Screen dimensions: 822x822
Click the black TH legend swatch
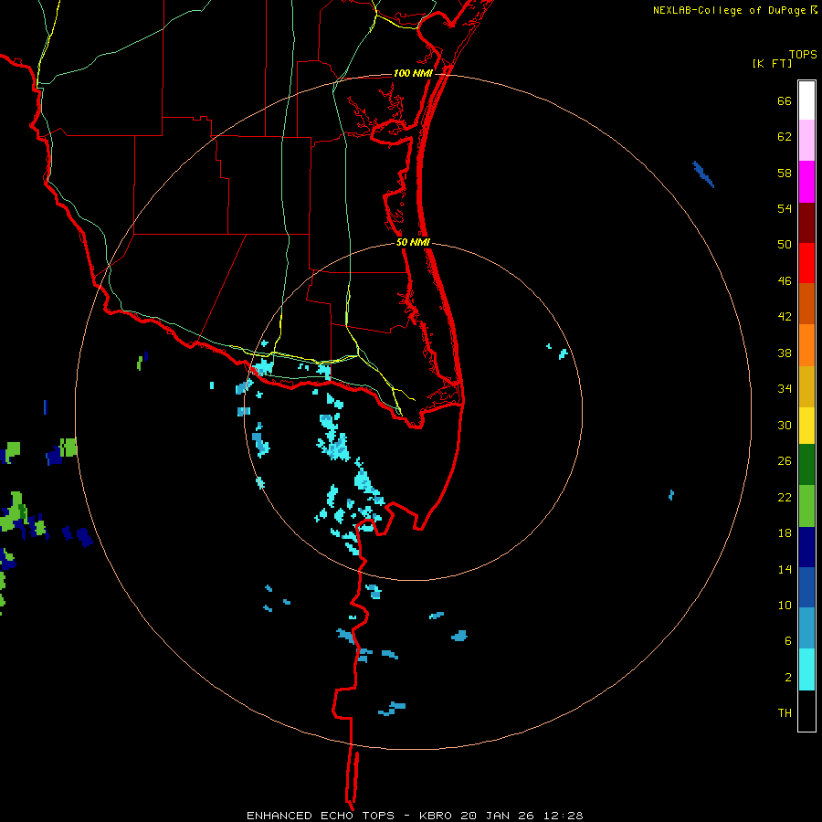tap(806, 711)
